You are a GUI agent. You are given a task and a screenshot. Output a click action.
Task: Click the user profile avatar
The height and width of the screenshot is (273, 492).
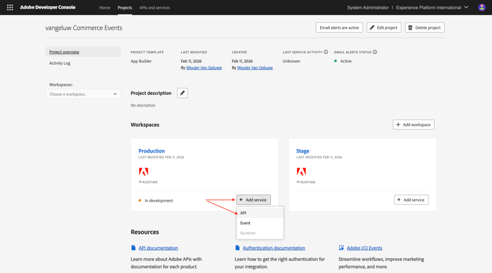click(482, 8)
